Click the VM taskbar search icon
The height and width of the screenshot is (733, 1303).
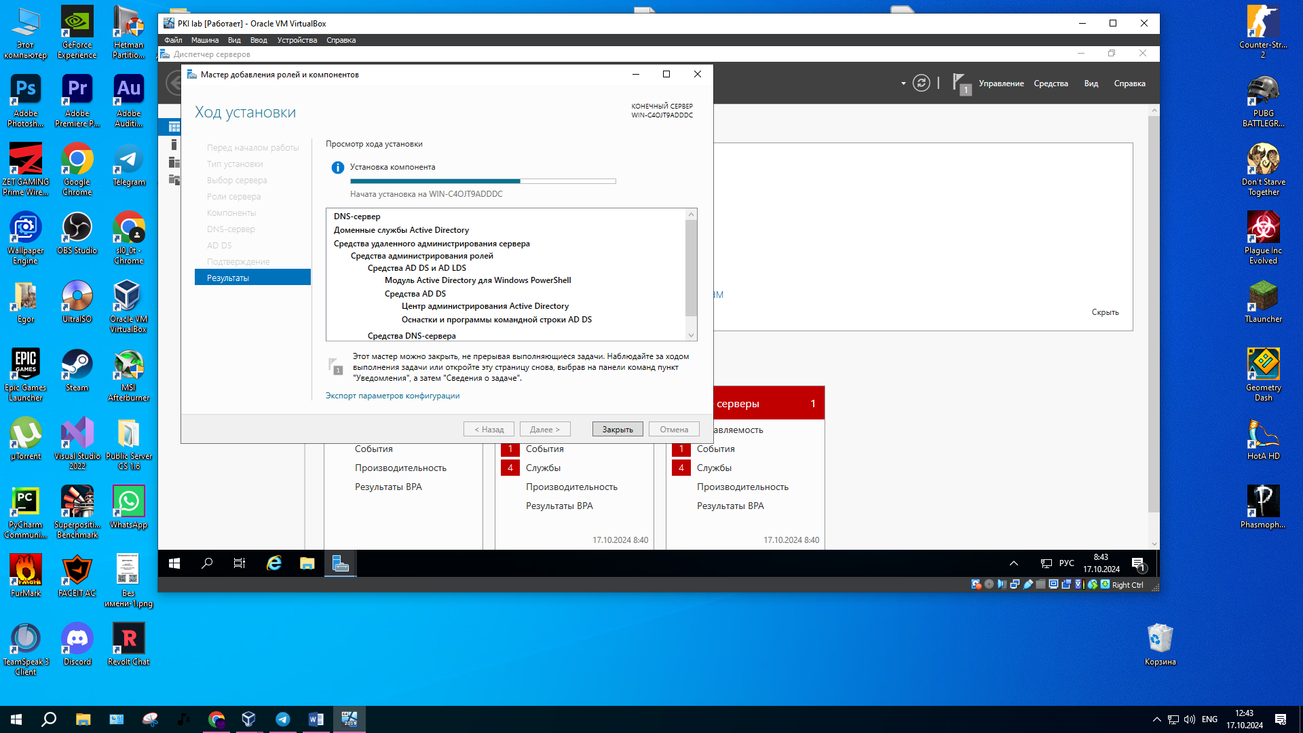click(x=207, y=563)
